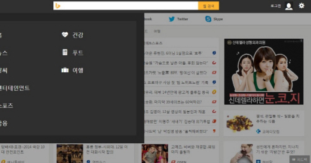Click the suitcase travel icon
Image resolution: width=311 pixels, height=163 pixels.
pyautogui.click(x=65, y=70)
